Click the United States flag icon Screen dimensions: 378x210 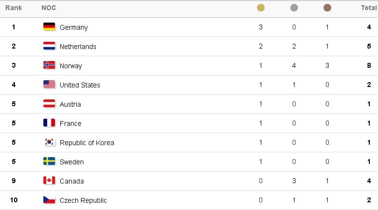coord(49,85)
